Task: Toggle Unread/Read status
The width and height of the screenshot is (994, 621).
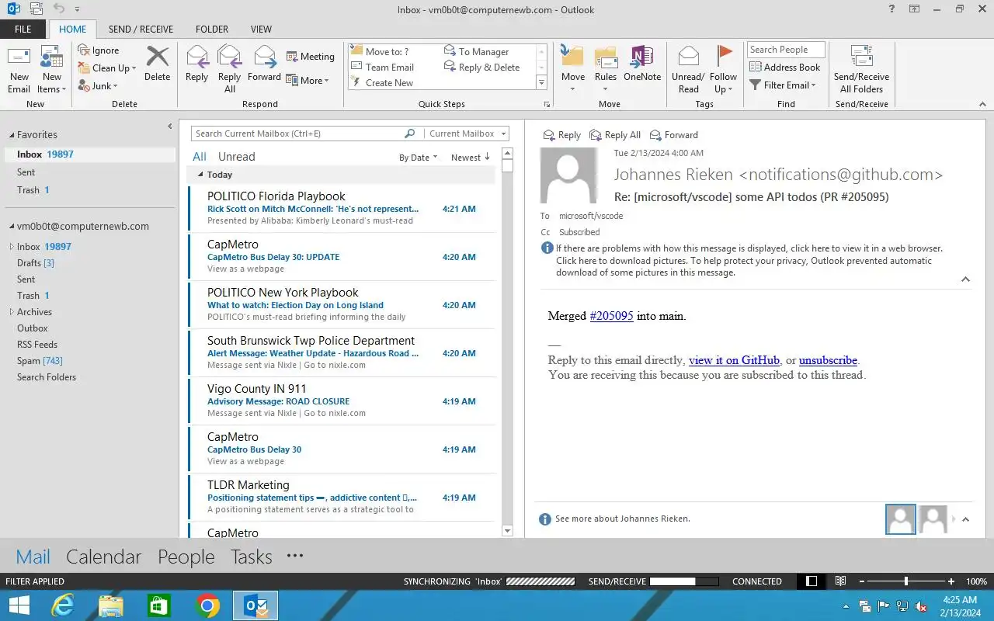Action: coord(688,69)
